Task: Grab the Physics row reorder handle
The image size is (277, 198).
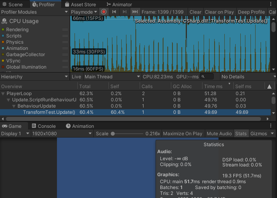Action: [65, 42]
